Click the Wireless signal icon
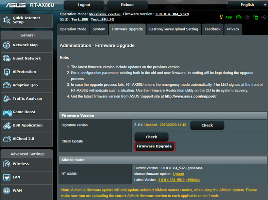 [6, 164]
